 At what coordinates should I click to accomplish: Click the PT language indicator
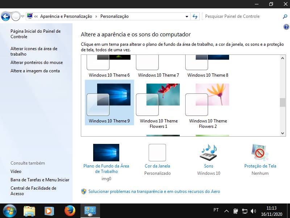216,210
